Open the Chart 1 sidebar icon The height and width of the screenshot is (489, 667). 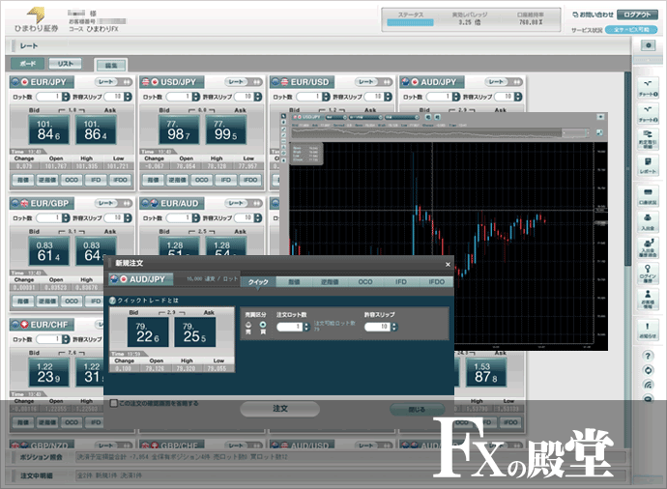[x=648, y=88]
